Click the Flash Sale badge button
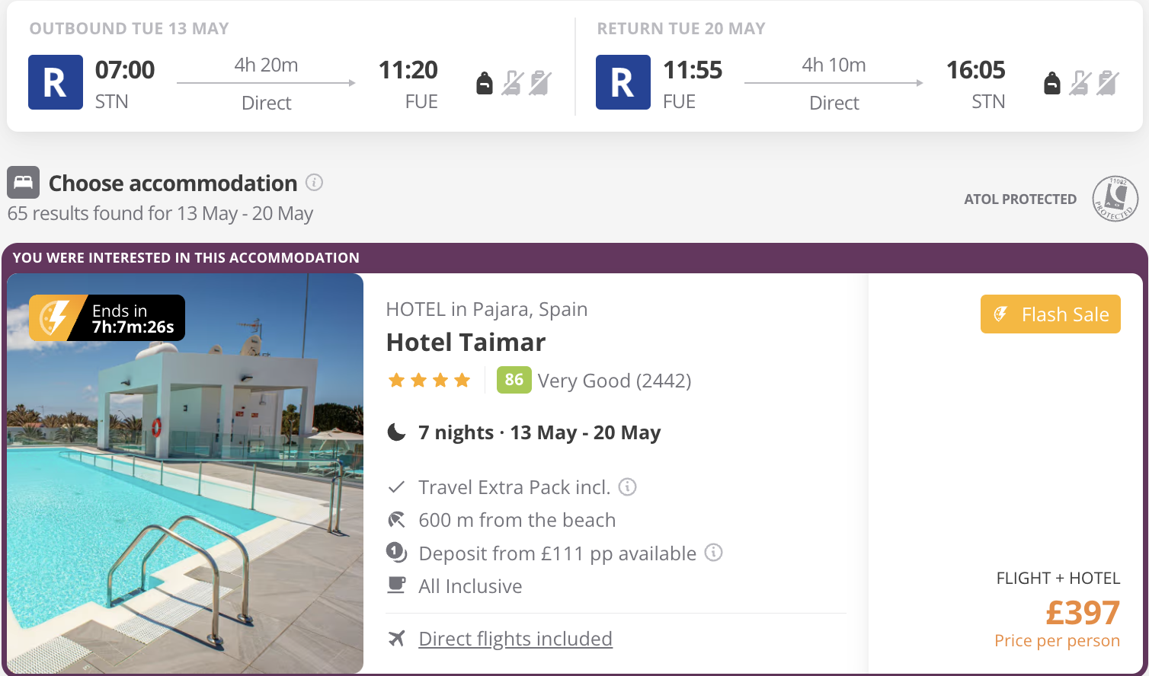Image resolution: width=1149 pixels, height=676 pixels. pos(1050,314)
